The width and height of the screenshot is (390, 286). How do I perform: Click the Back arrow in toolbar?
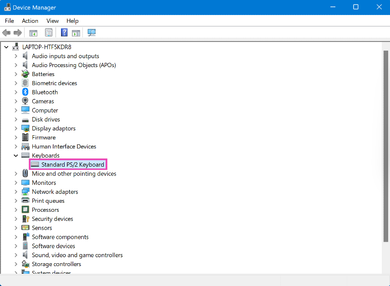tap(6, 33)
